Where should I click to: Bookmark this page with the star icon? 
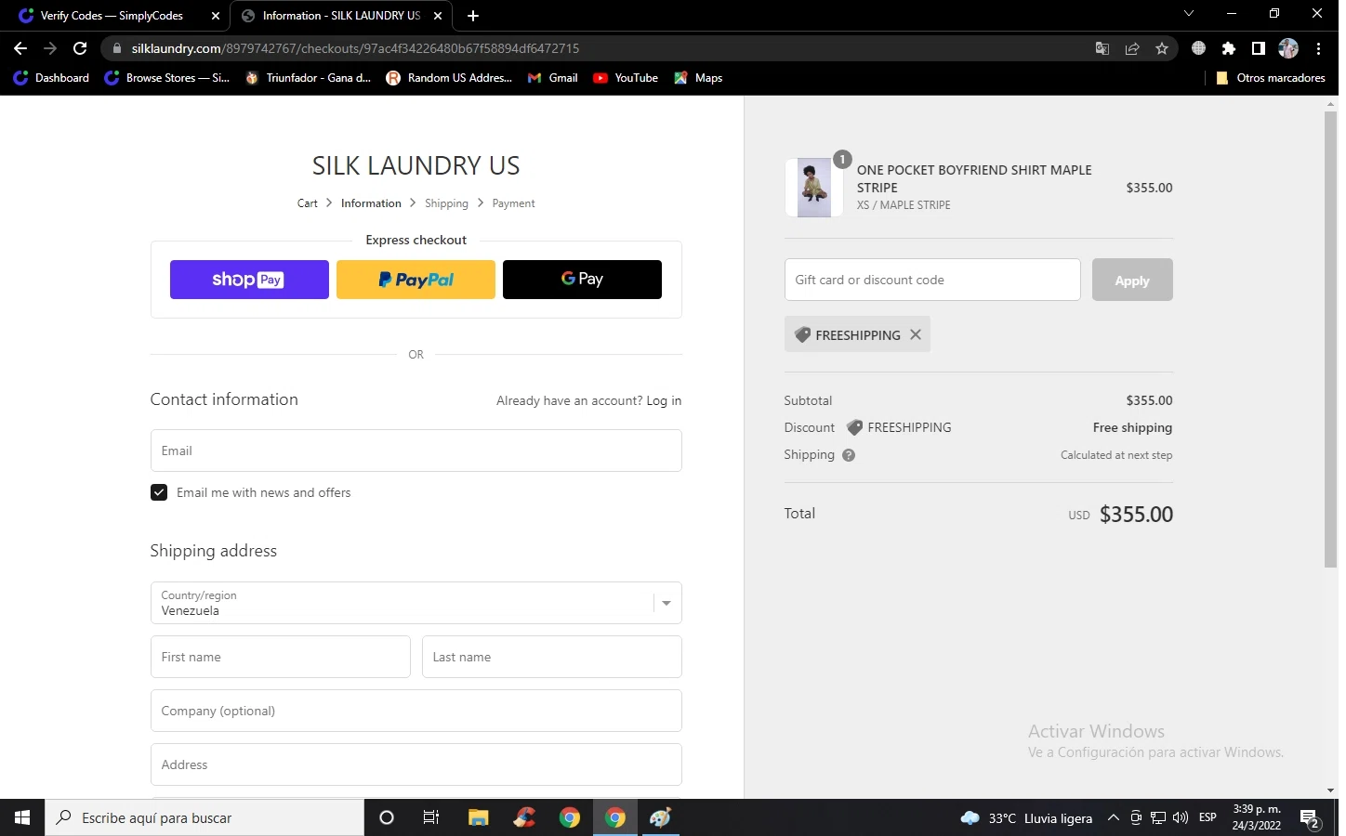coord(1162,48)
